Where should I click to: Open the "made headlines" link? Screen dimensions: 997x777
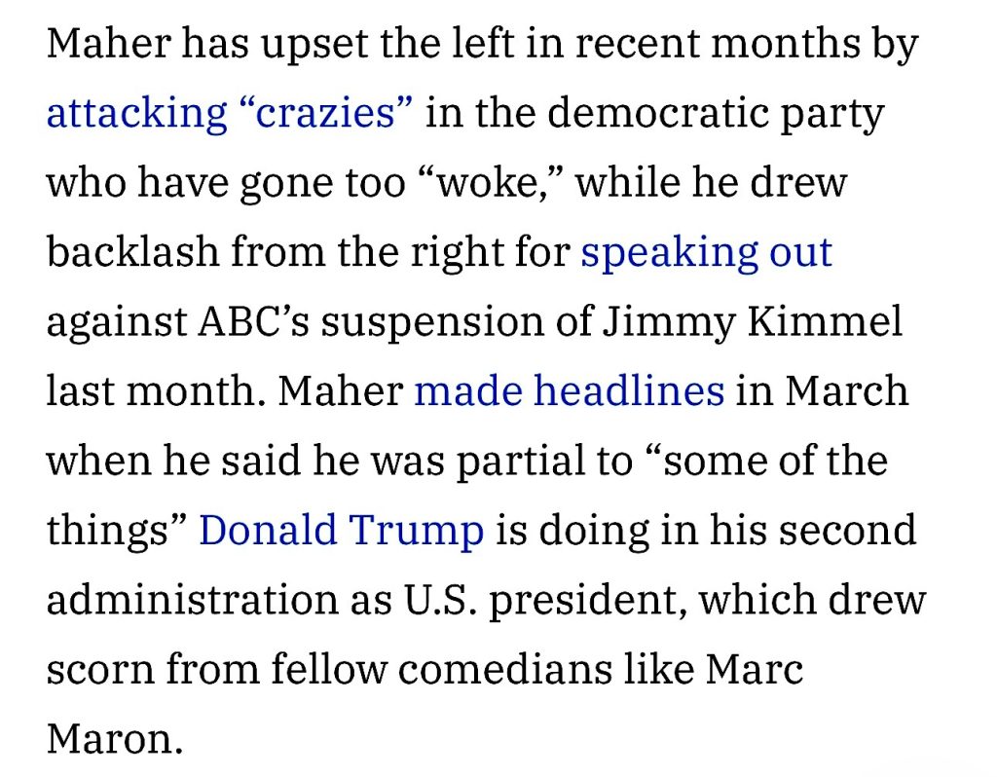tap(569, 391)
